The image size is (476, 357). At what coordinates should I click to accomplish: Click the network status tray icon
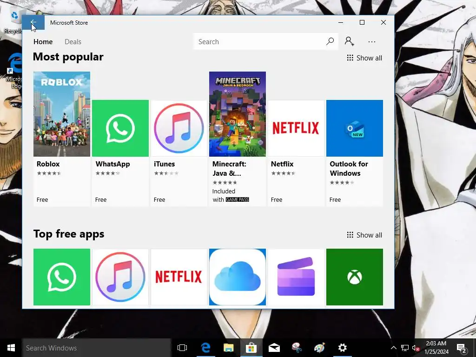(405, 348)
